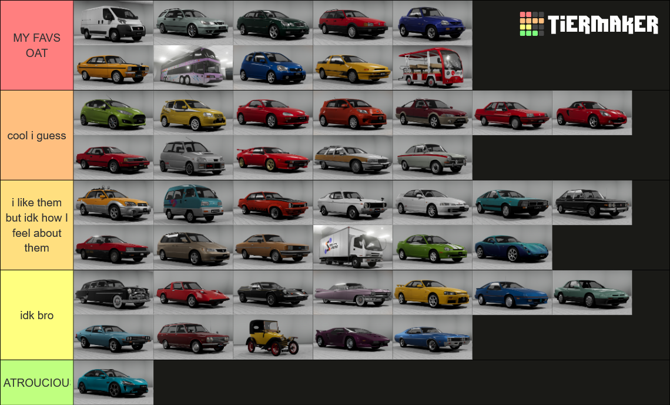Pick the light blue fastback in idk bro

(113, 337)
